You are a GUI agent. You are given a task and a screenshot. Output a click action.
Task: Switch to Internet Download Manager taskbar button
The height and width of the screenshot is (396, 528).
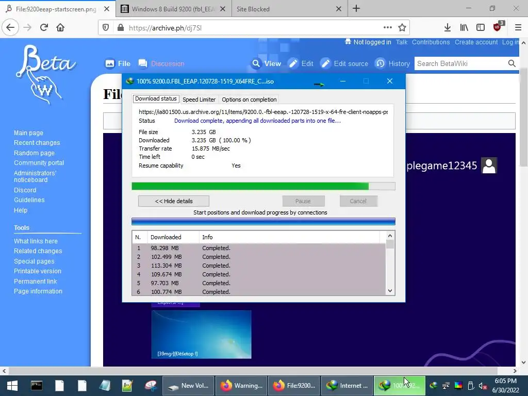pos(347,386)
